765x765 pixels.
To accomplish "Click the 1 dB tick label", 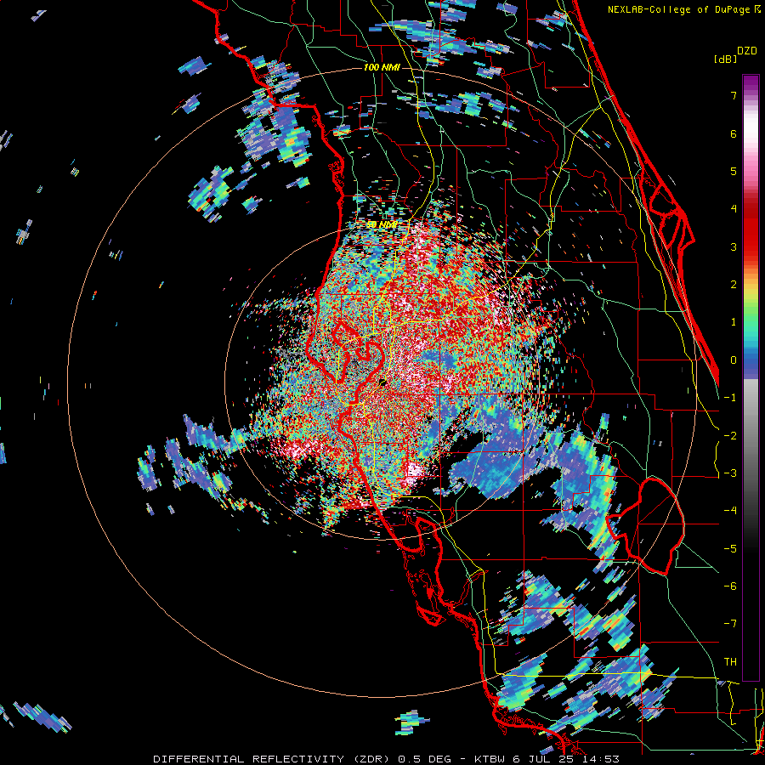I will 734,322.
